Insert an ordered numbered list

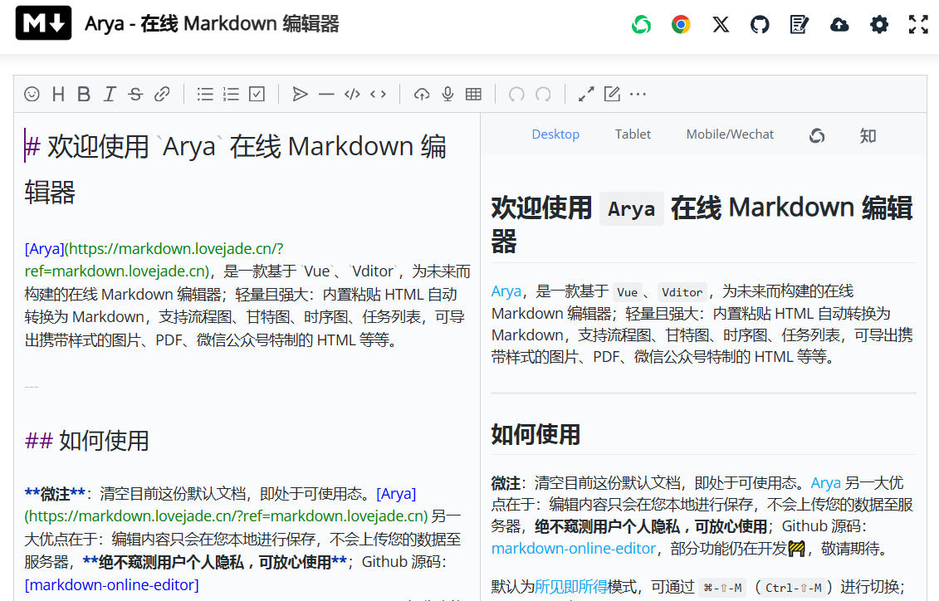(231, 95)
